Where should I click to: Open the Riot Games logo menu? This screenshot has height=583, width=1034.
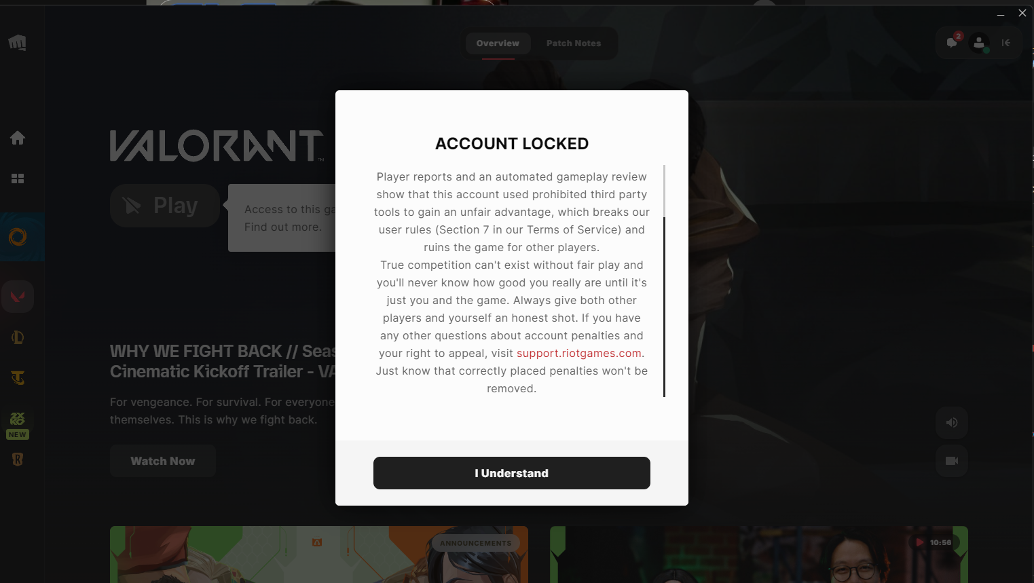pos(18,43)
